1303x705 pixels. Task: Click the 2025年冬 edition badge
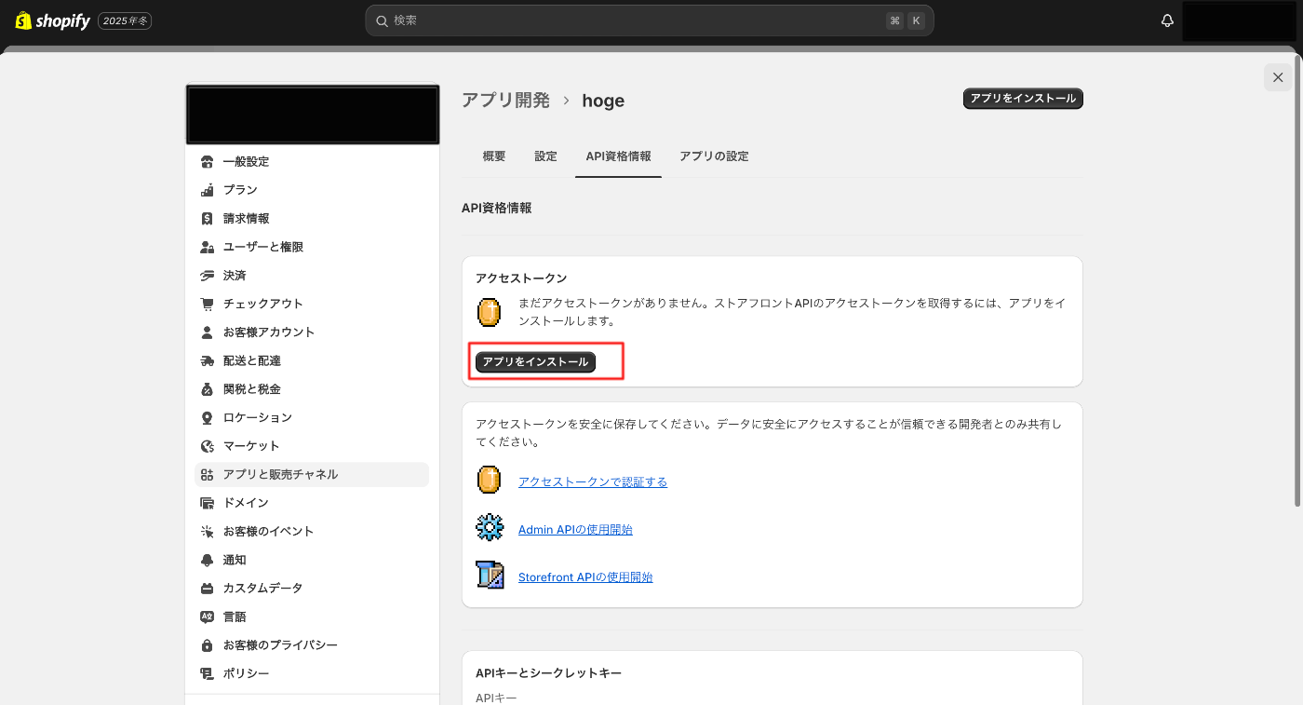click(125, 20)
